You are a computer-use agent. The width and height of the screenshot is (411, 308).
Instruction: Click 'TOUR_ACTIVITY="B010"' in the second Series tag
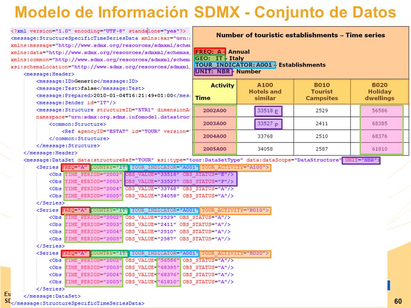pos(235,210)
